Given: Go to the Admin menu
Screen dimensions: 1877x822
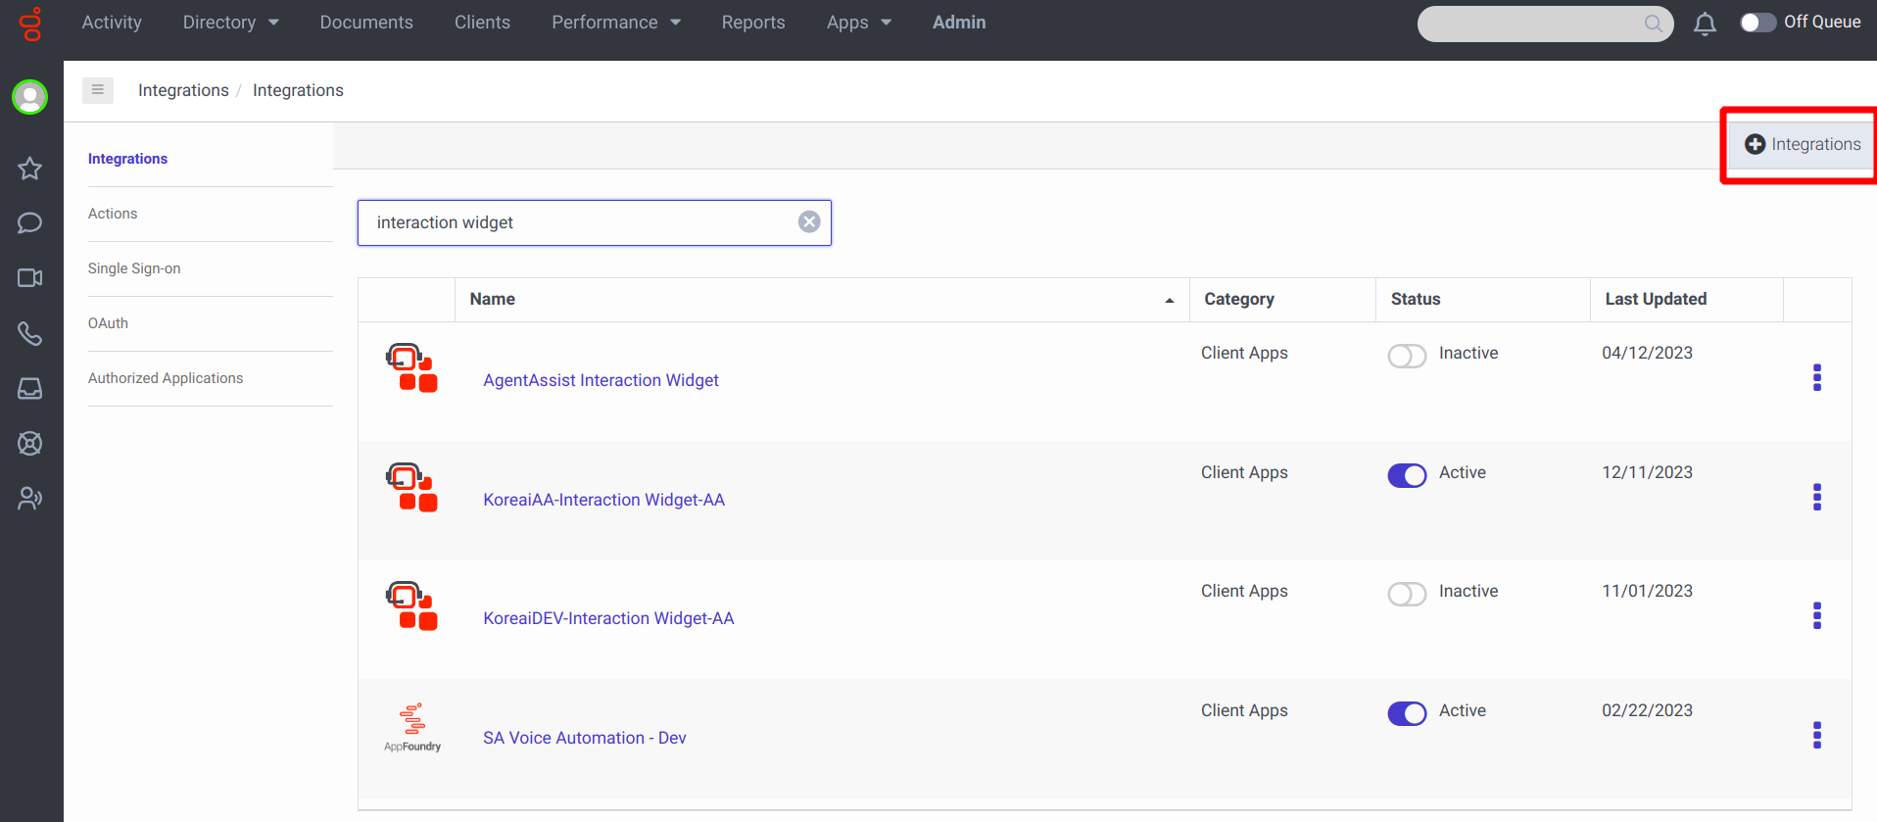Looking at the screenshot, I should (958, 23).
